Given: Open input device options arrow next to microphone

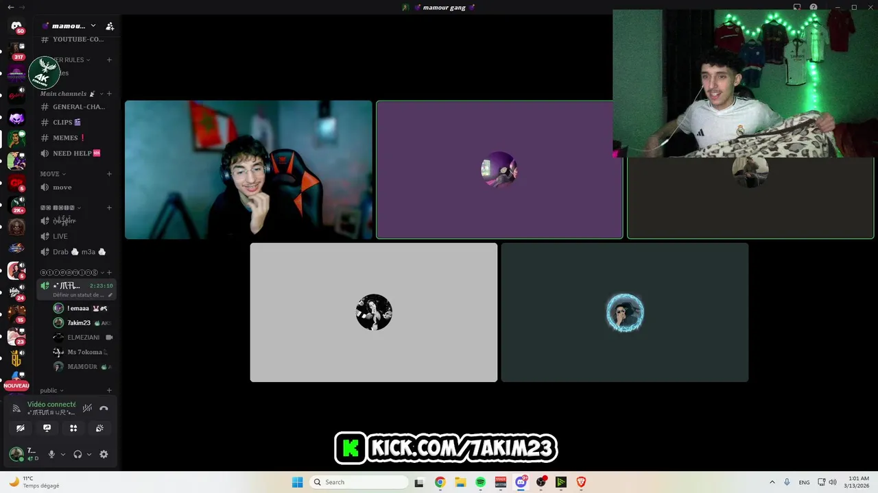Looking at the screenshot, I should pyautogui.click(x=63, y=454).
